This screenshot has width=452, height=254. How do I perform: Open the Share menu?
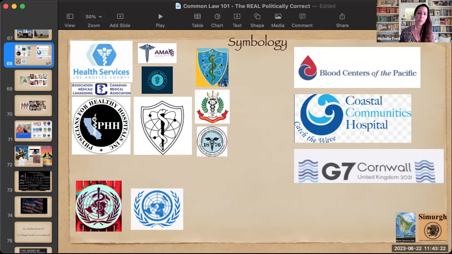pyautogui.click(x=342, y=17)
